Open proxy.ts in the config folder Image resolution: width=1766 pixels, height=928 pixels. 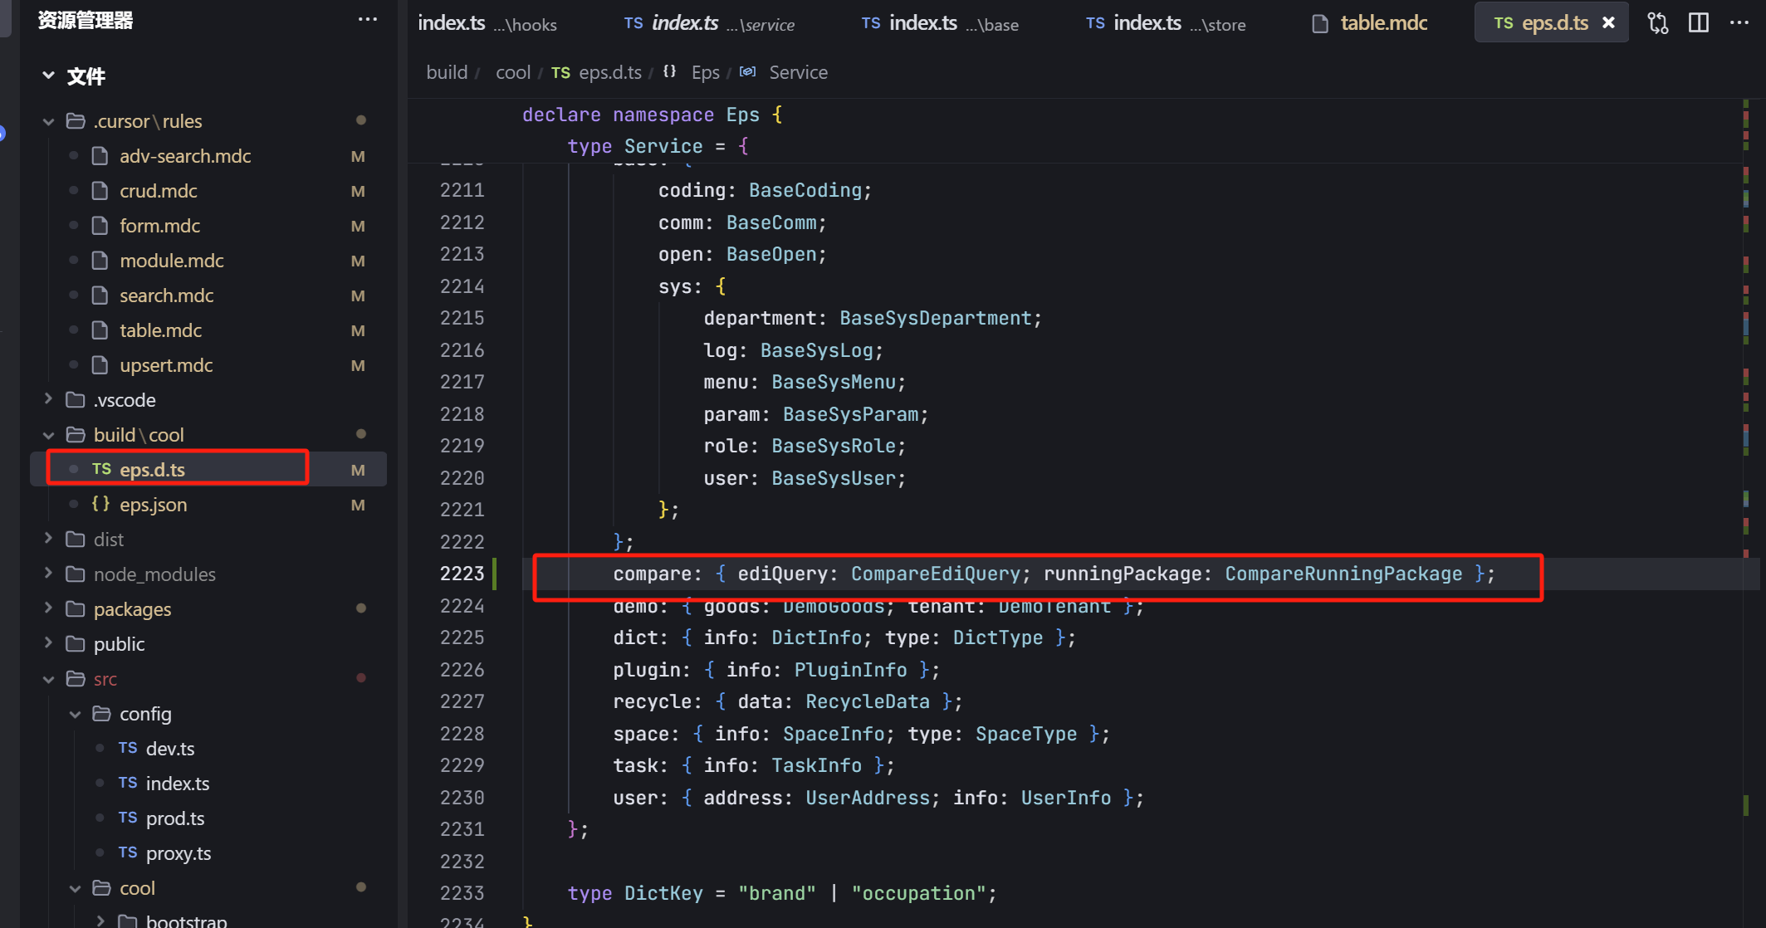[x=178, y=853]
